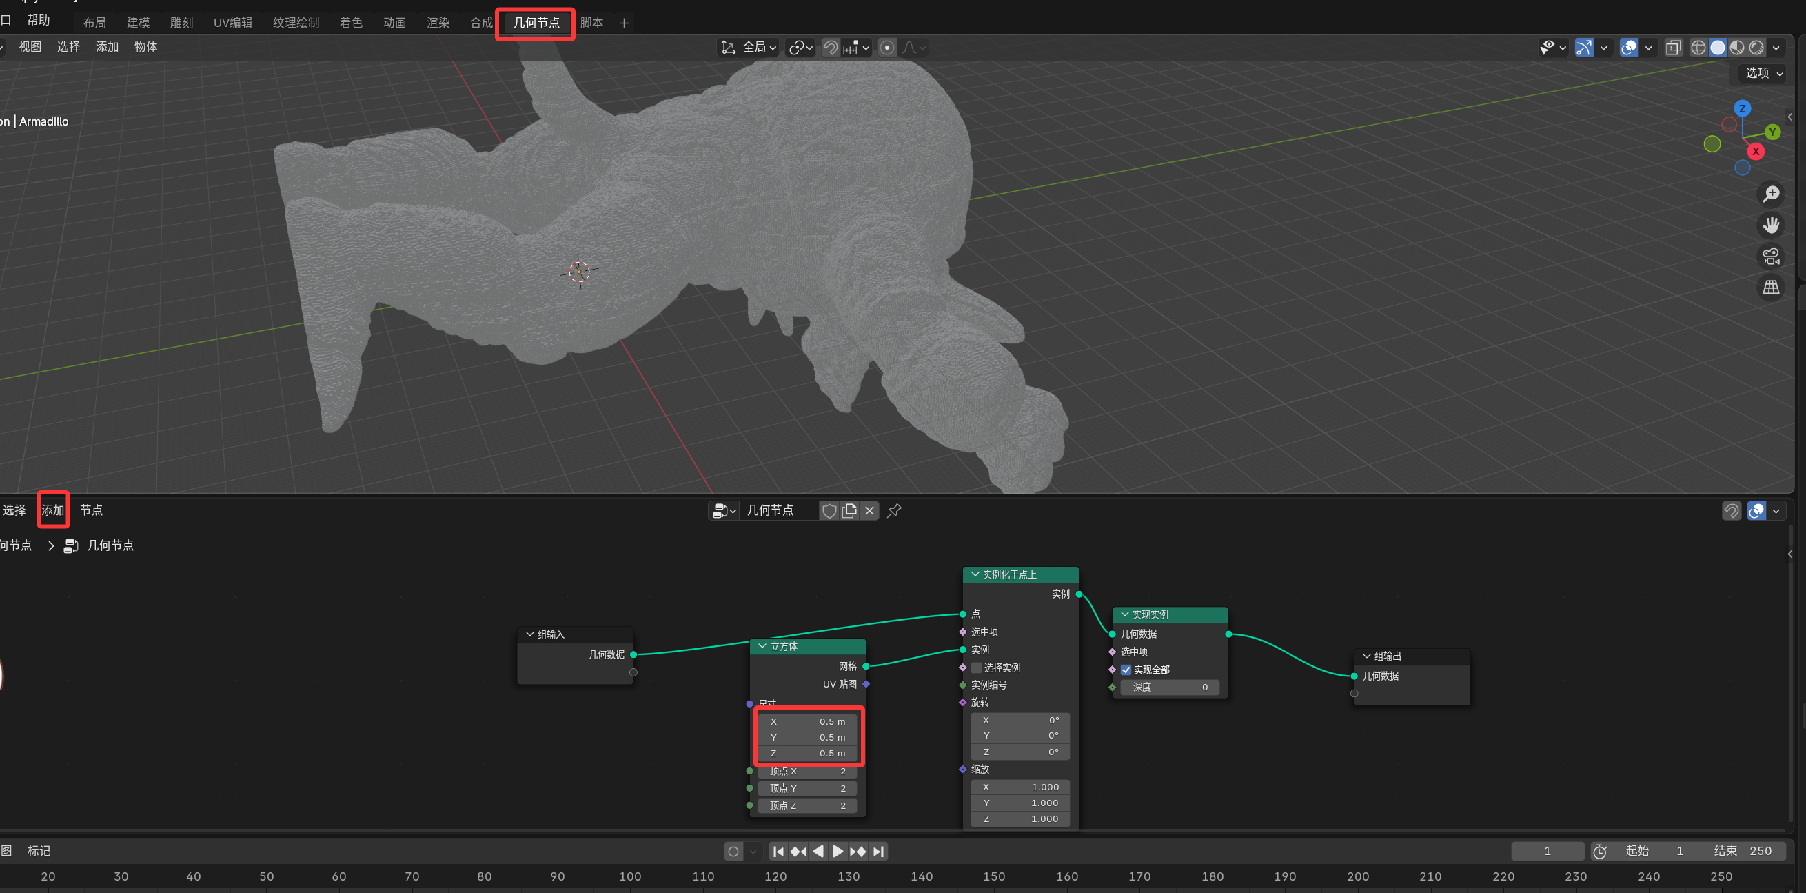Switch perspective/orthographic grid icon
1806x893 pixels.
coord(1771,287)
